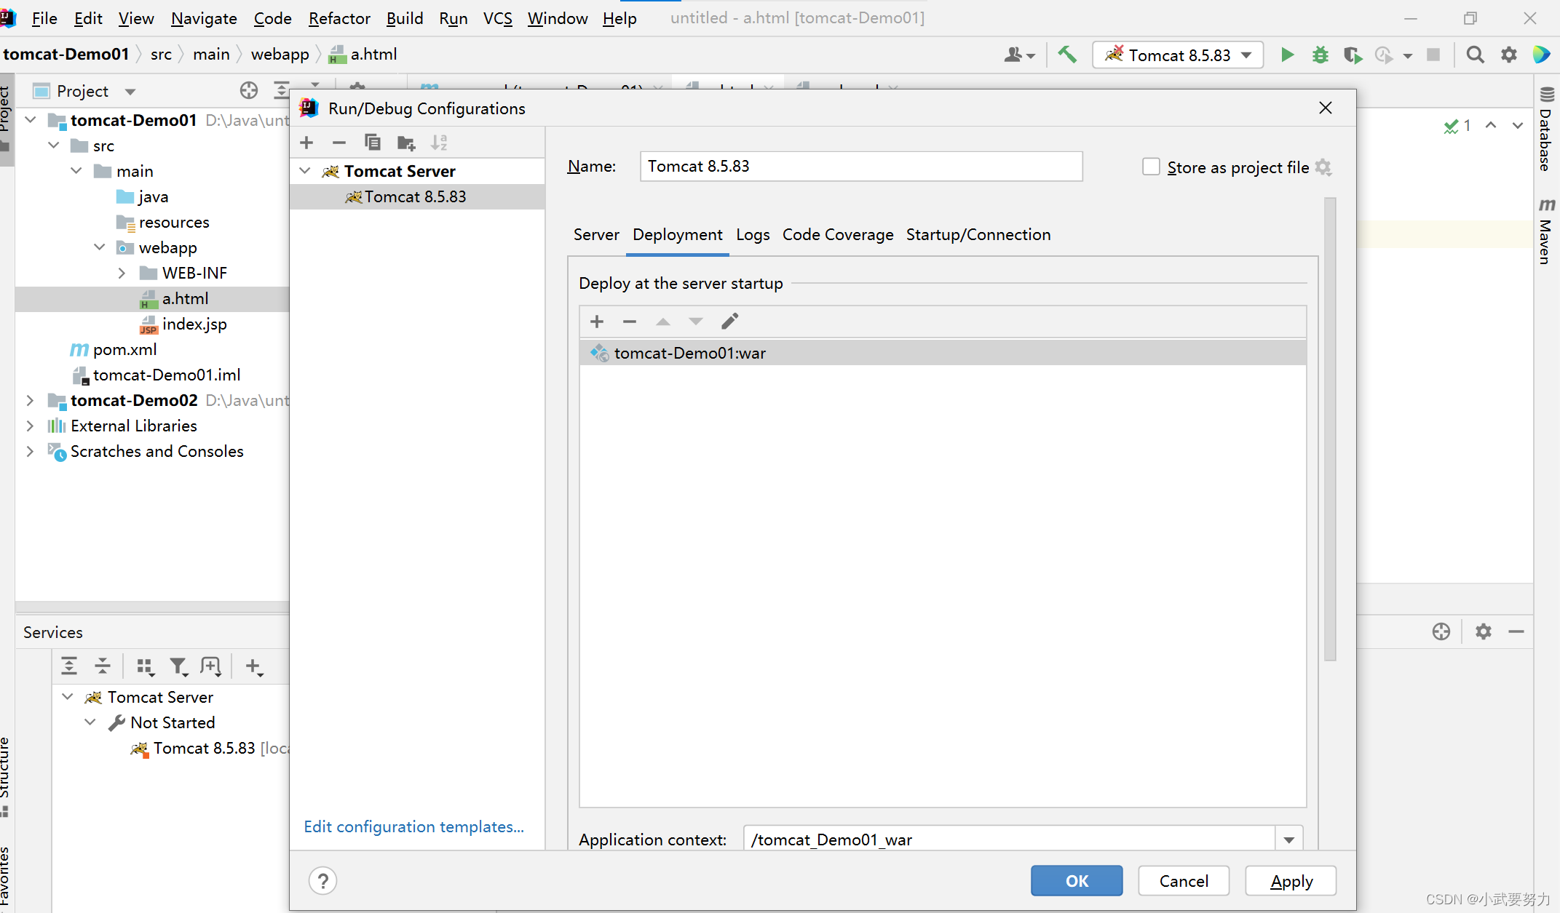Click the configuration Name input field
Viewport: 1560px width, 913px height.
(860, 167)
